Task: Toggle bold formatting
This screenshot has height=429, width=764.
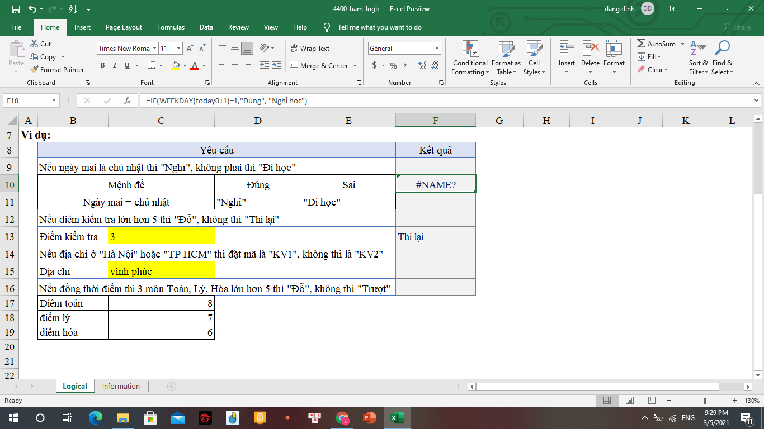Action: click(x=102, y=65)
